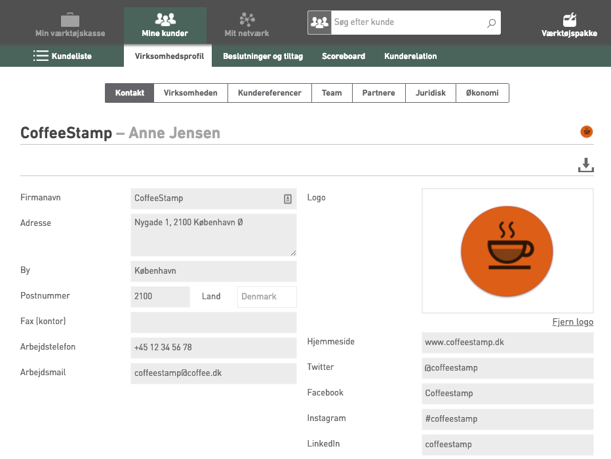The height and width of the screenshot is (459, 611).
Task: Click the Facebook field Coffeestamp
Action: click(507, 394)
